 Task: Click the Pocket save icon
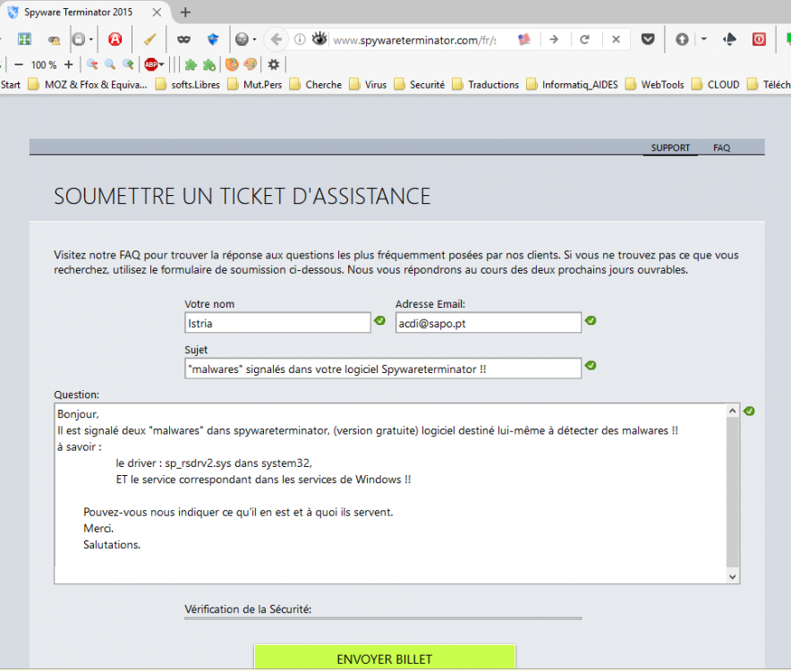coord(648,39)
